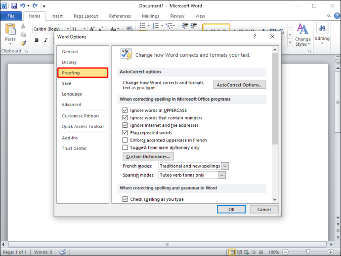This screenshot has height=256, width=341.
Task: Switch to Print Layout view icon
Action: point(232,252)
